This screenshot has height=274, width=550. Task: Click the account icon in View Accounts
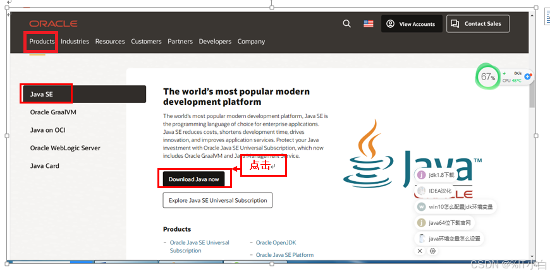[x=391, y=24]
